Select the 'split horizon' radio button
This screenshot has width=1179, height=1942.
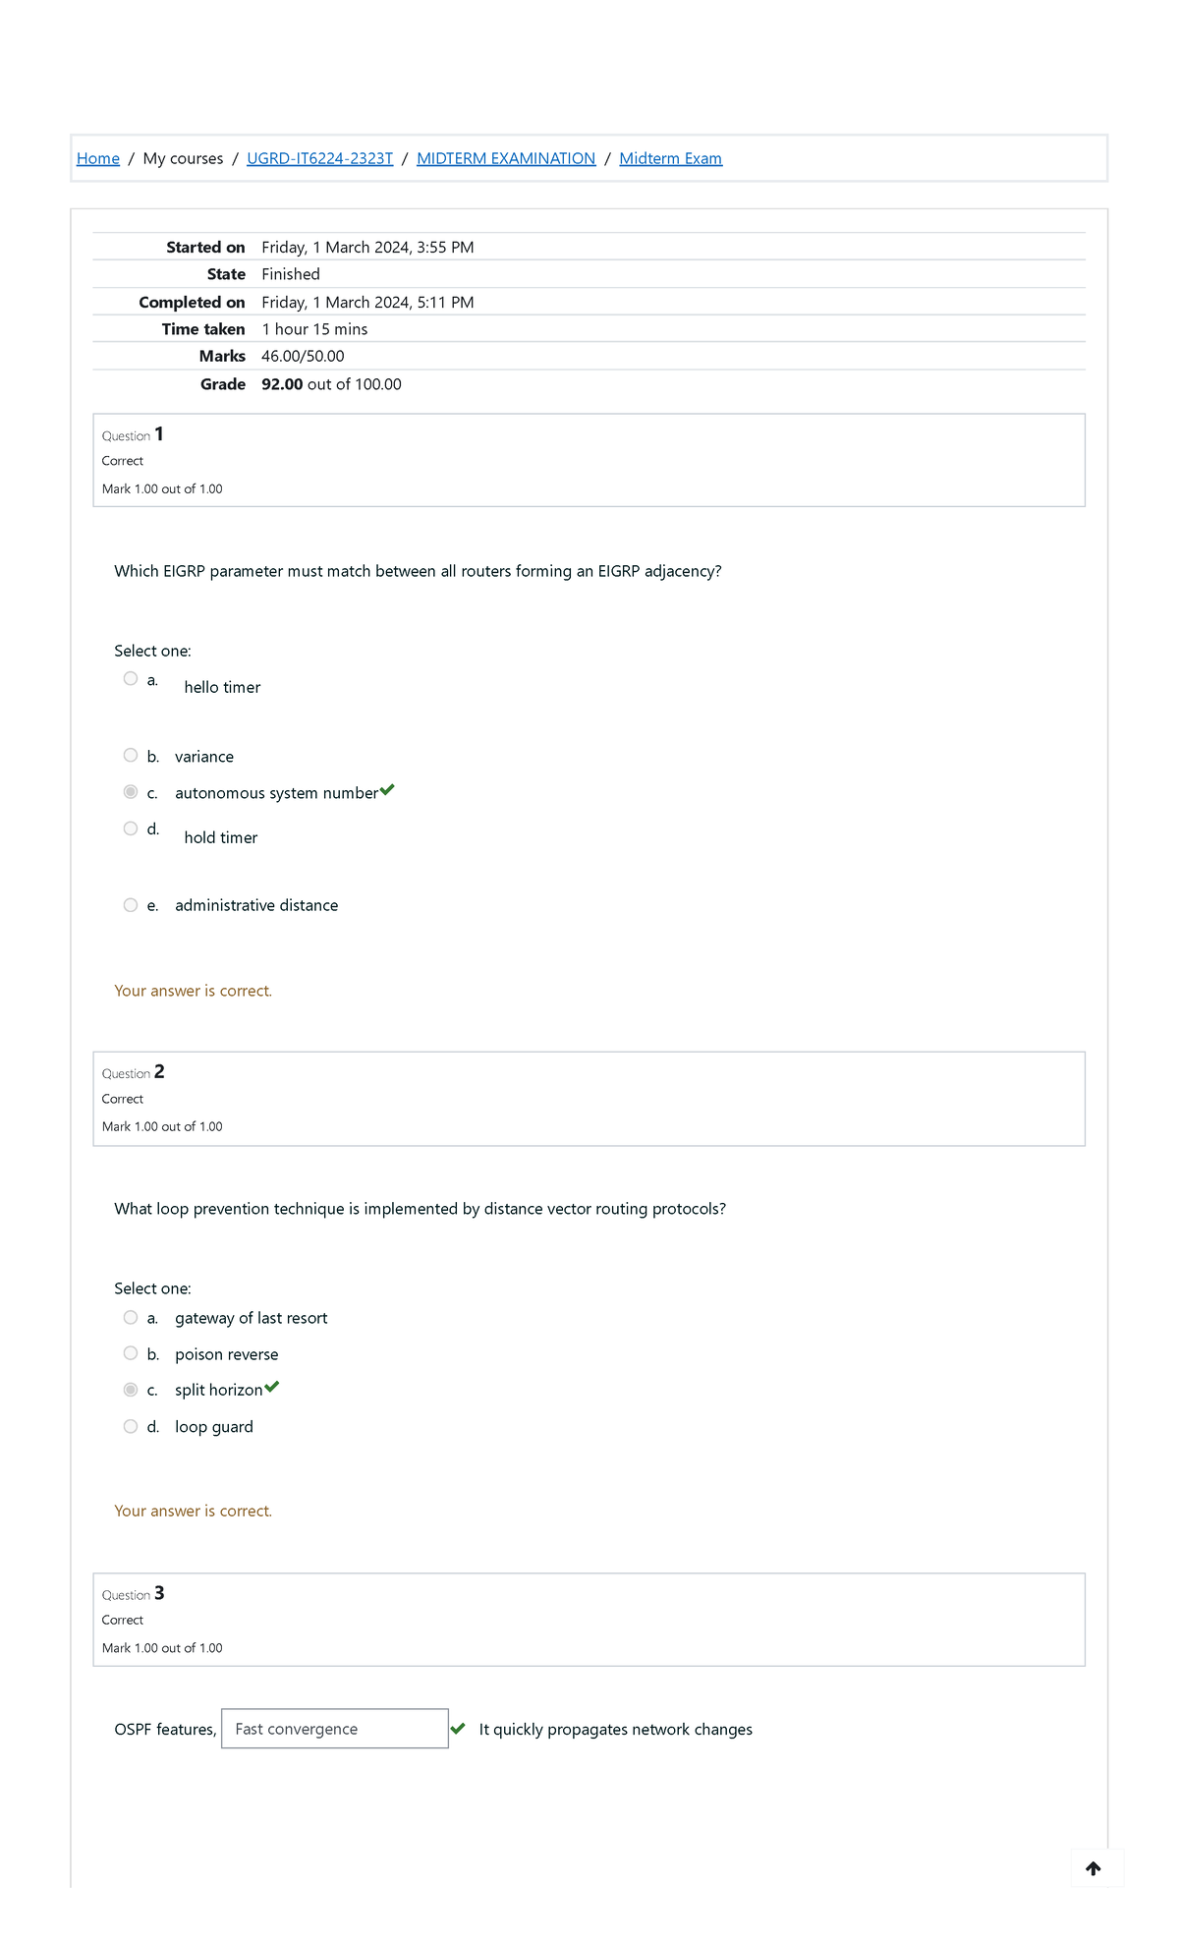click(131, 1390)
